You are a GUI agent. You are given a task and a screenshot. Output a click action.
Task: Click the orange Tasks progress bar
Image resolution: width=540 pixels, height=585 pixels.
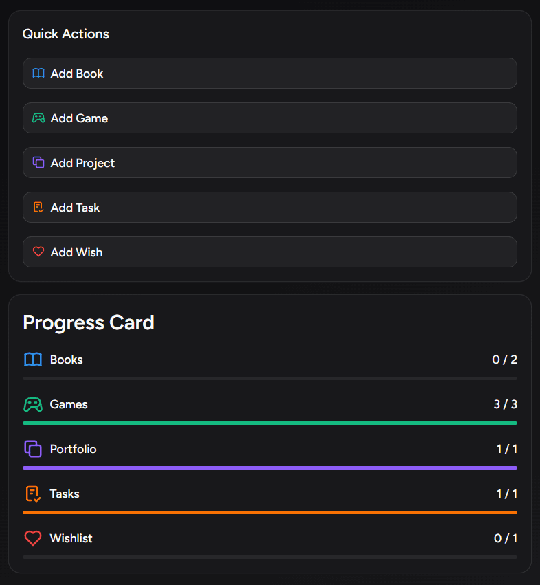coord(269,512)
